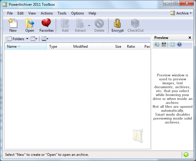Viewport: 196px width, 161px height.
Task: Expand the Extract dropdown arrow
Action: 89,26
